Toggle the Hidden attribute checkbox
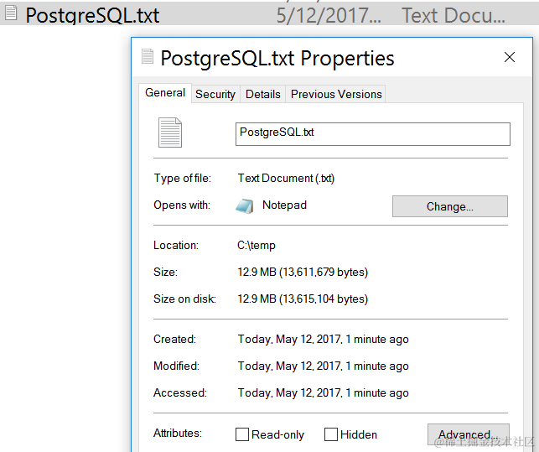 point(331,434)
